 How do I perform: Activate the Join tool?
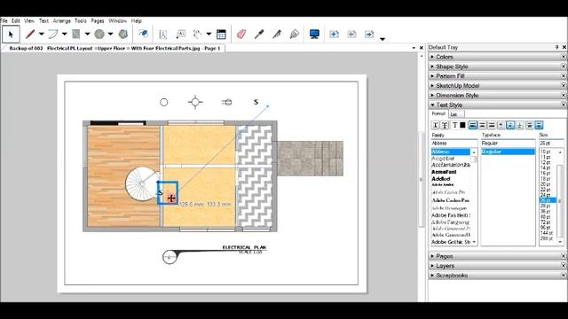pyautogui.click(x=295, y=35)
